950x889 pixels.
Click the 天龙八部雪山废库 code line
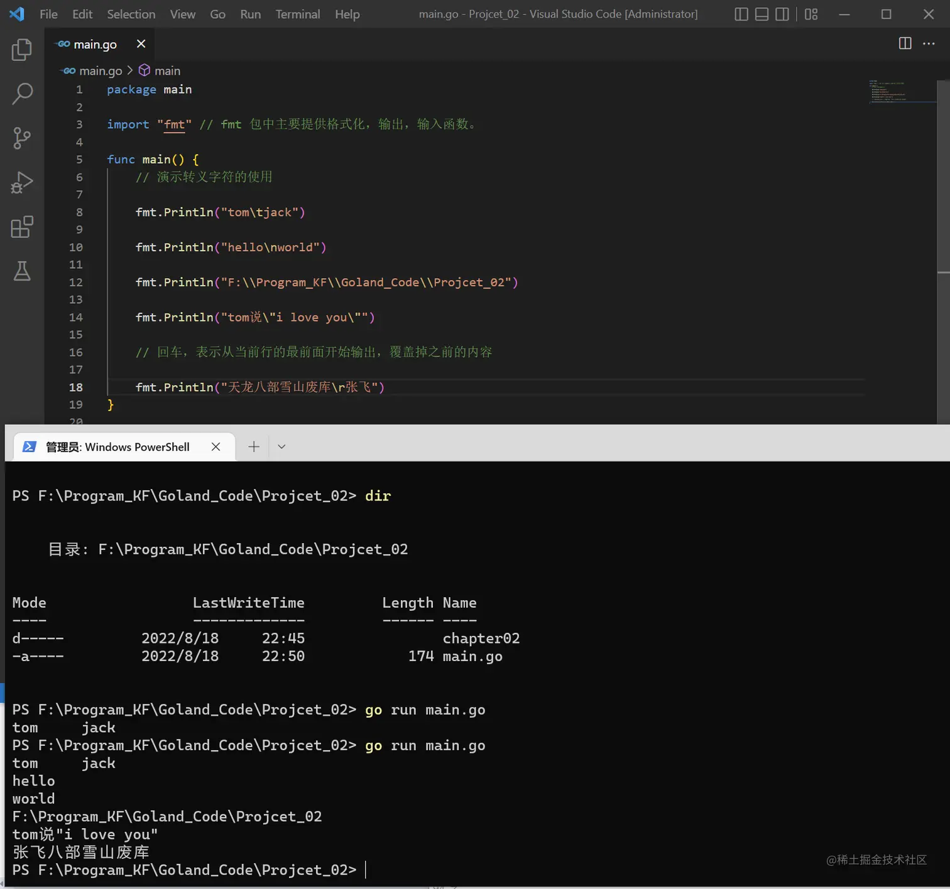pyautogui.click(x=259, y=387)
